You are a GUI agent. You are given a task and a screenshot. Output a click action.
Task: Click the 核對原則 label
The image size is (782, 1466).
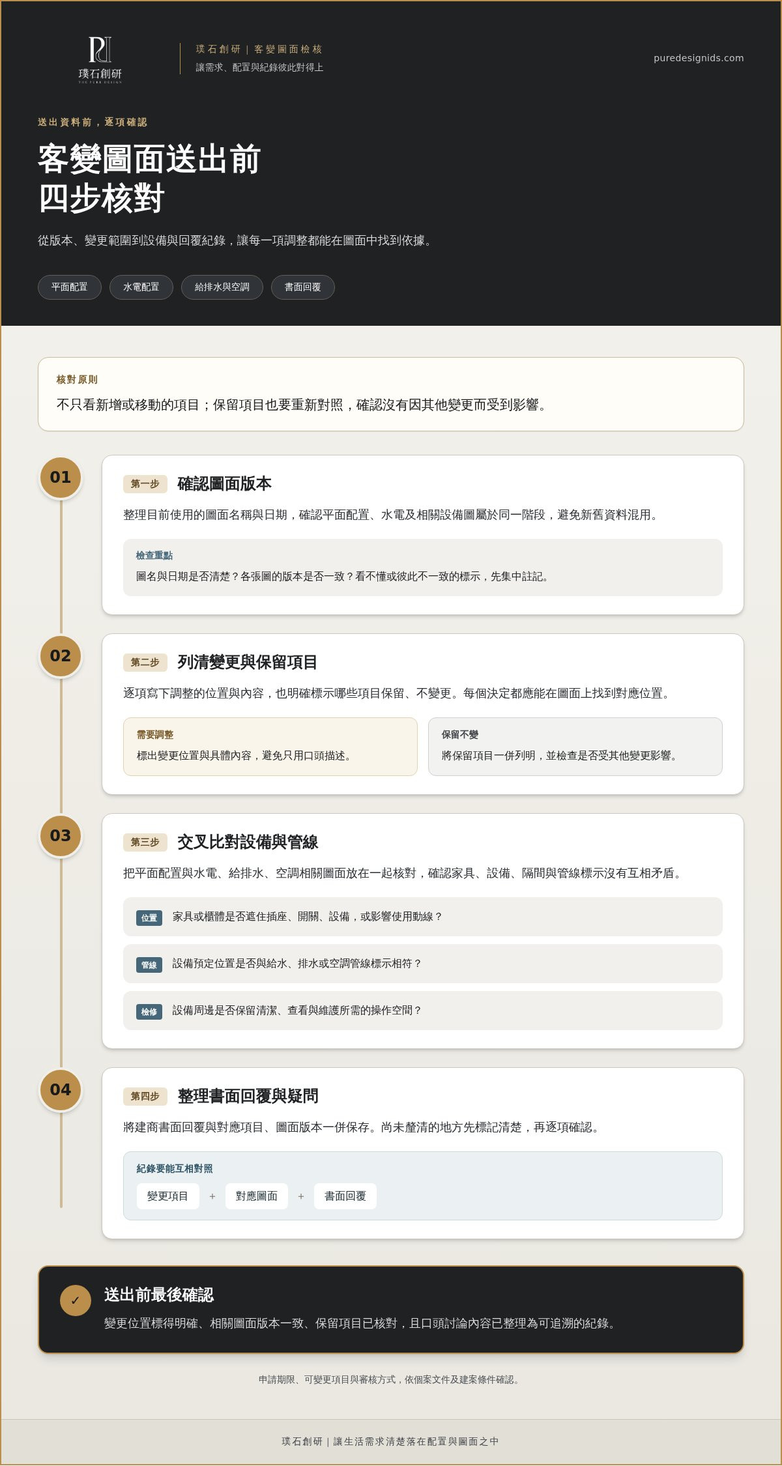click(77, 380)
